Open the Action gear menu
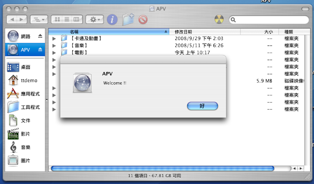The height and width of the screenshot is (184, 314). pyautogui.click(x=95, y=20)
